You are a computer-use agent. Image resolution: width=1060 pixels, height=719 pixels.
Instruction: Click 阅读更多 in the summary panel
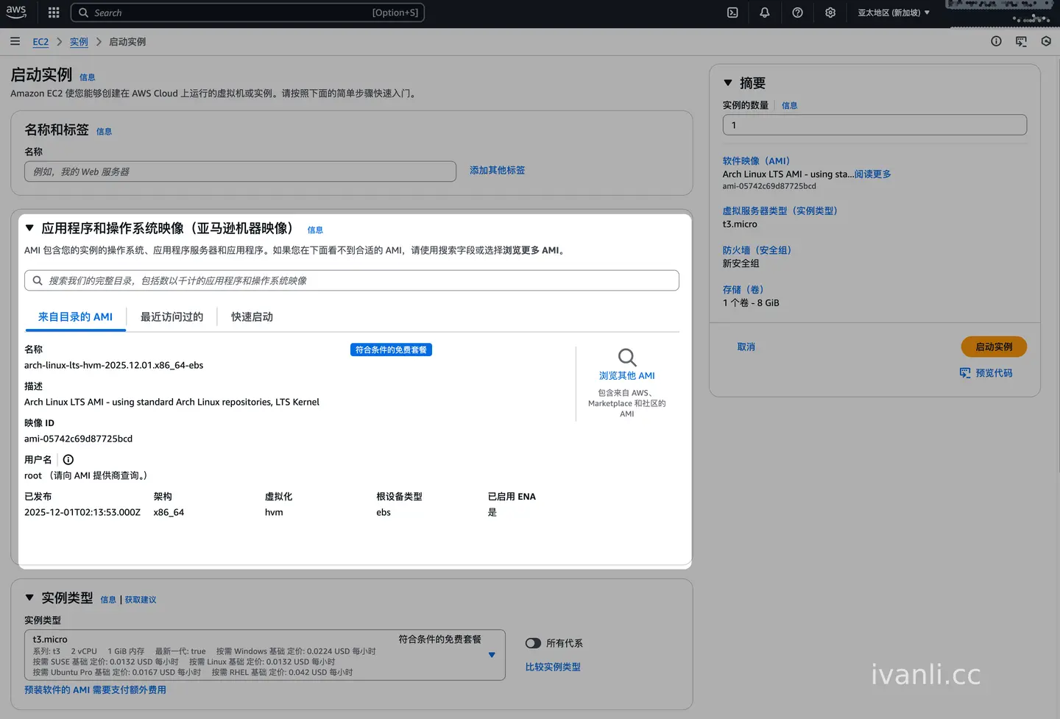(872, 174)
